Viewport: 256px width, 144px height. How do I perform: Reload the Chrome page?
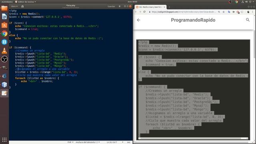click(144, 12)
